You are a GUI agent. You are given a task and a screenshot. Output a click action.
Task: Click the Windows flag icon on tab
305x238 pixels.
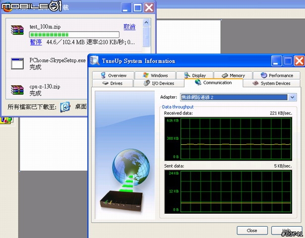tap(146, 75)
